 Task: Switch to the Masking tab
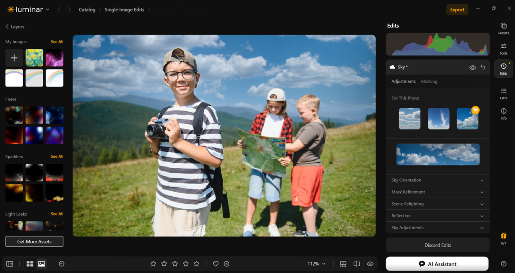point(429,81)
